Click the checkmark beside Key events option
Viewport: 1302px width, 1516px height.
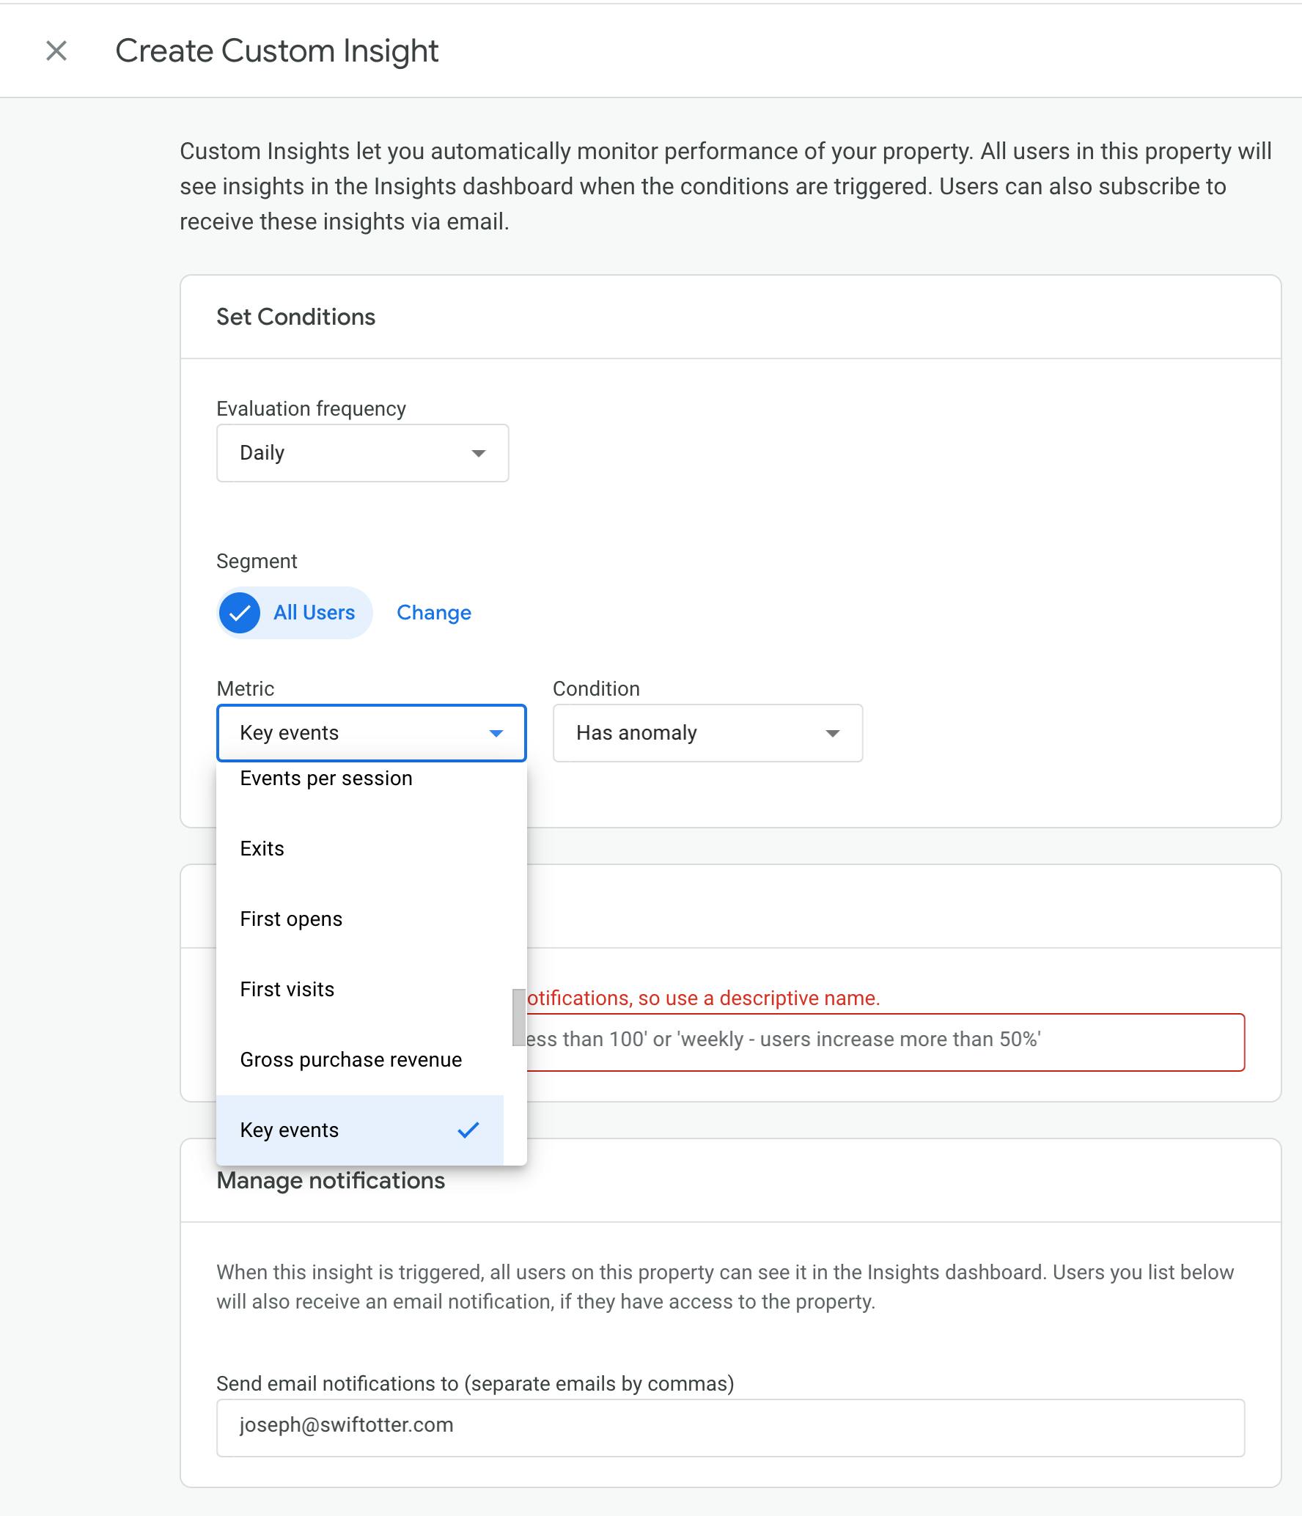(468, 1130)
